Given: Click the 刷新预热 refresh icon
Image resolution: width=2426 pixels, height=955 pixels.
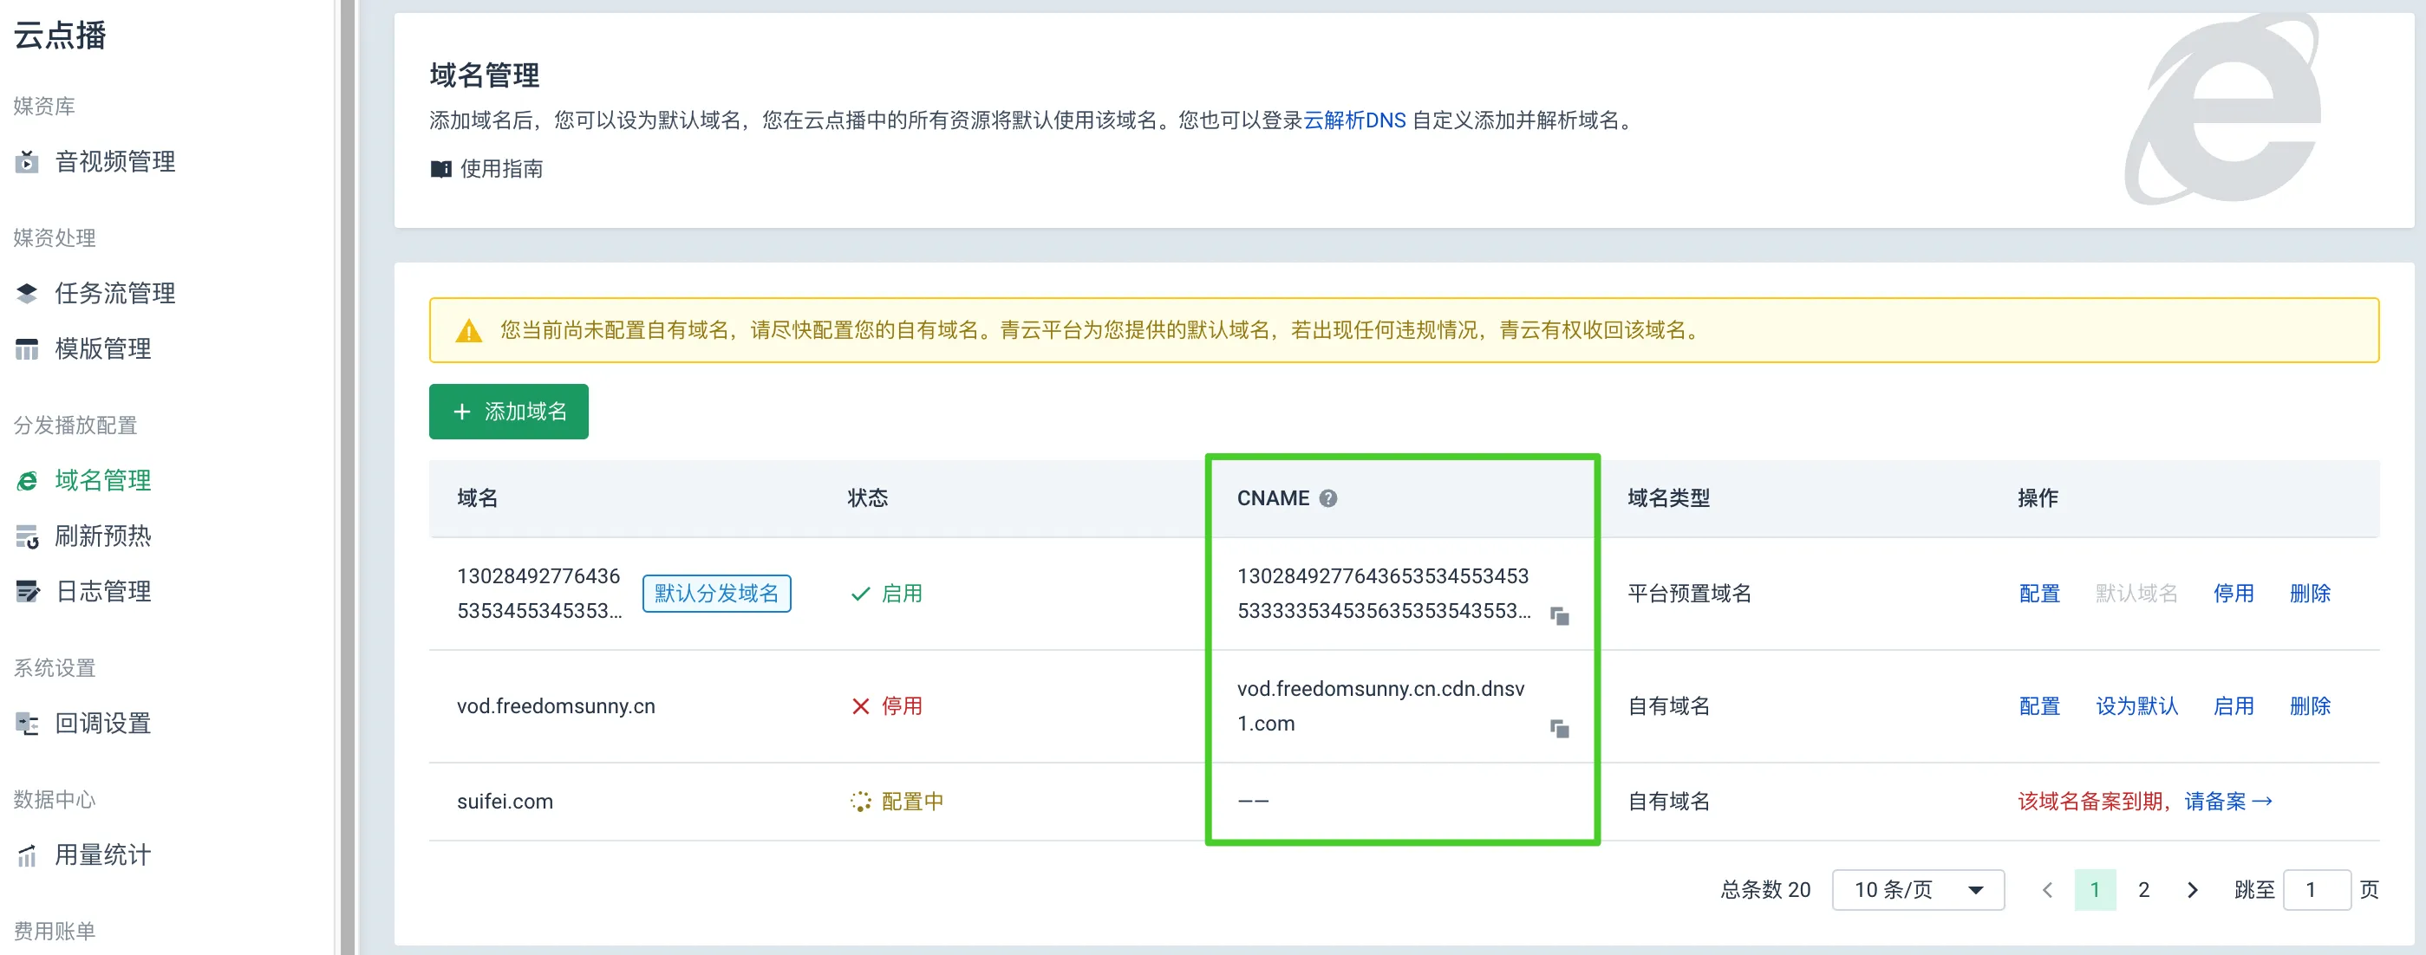Looking at the screenshot, I should click(26, 536).
